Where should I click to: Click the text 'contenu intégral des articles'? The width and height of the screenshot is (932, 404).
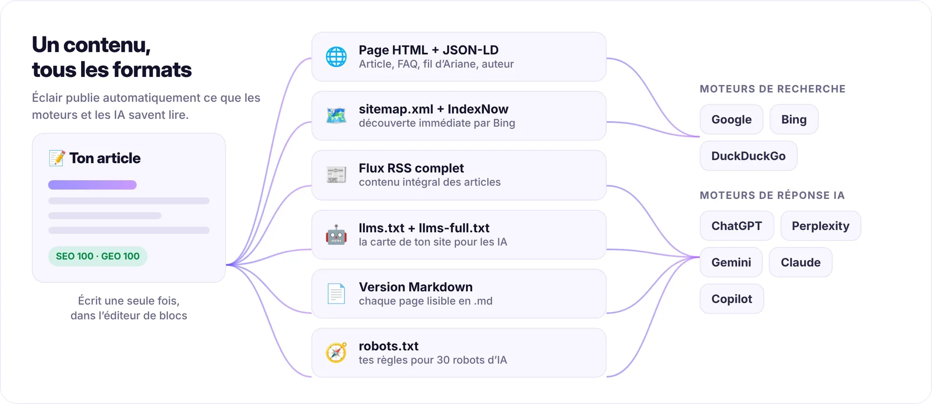[x=430, y=182]
